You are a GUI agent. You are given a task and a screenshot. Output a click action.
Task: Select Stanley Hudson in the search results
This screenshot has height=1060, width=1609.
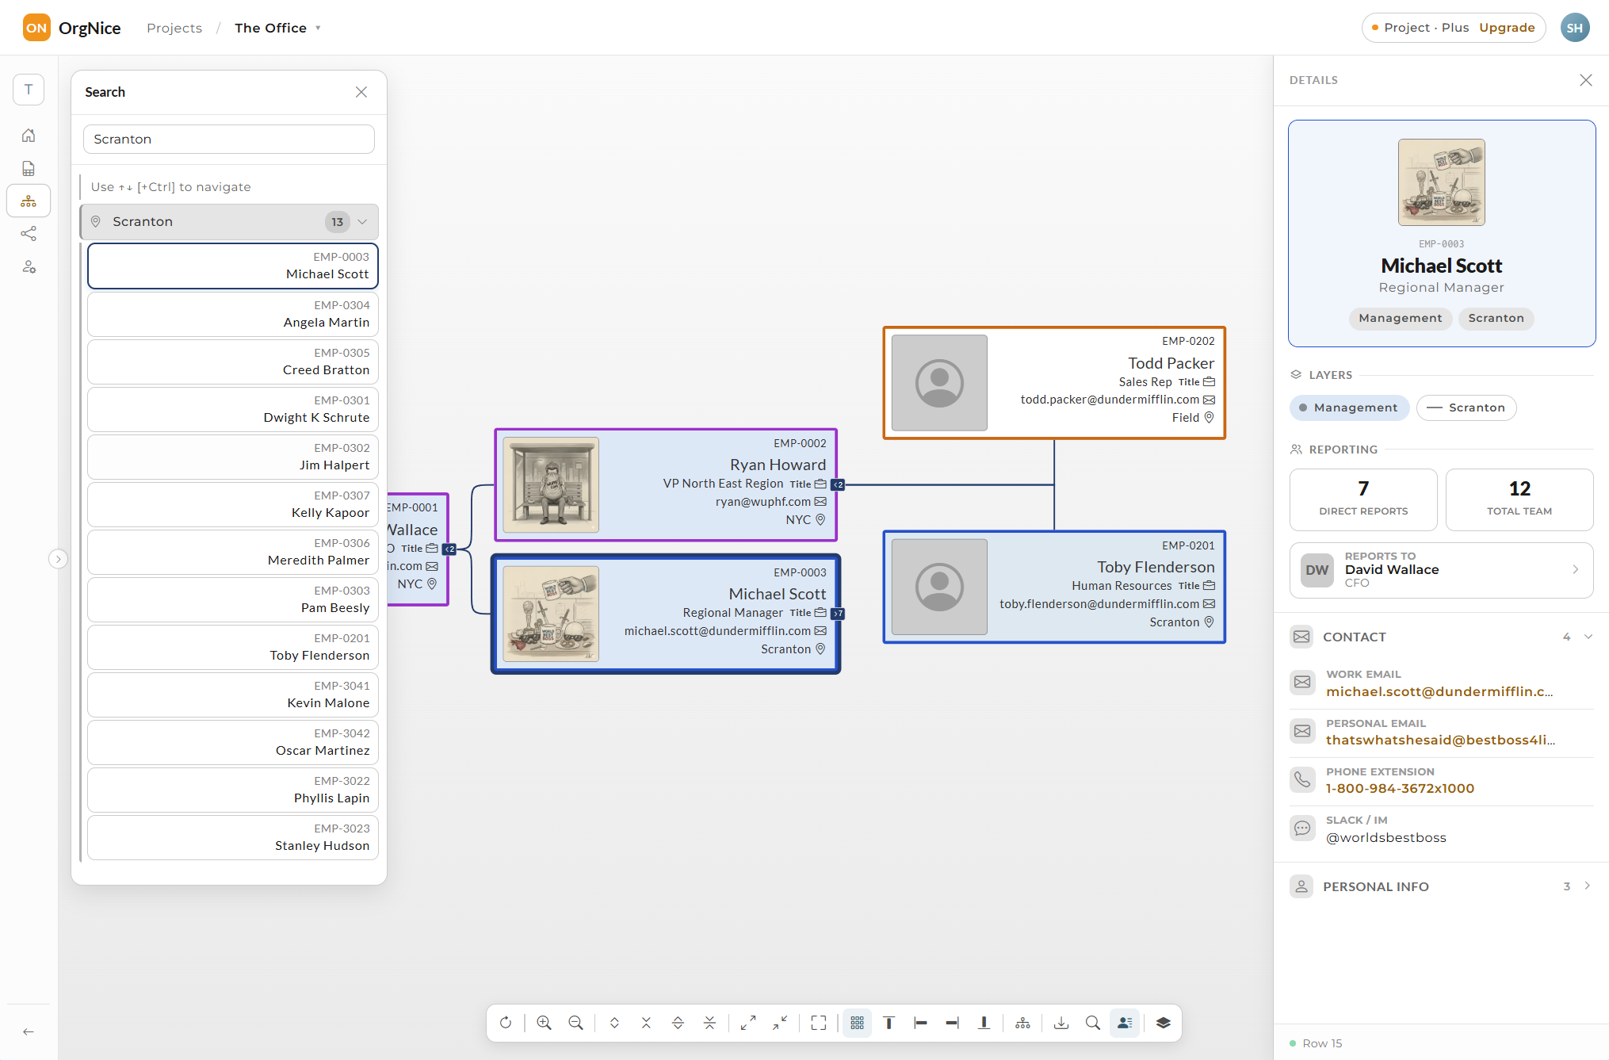[x=233, y=837]
